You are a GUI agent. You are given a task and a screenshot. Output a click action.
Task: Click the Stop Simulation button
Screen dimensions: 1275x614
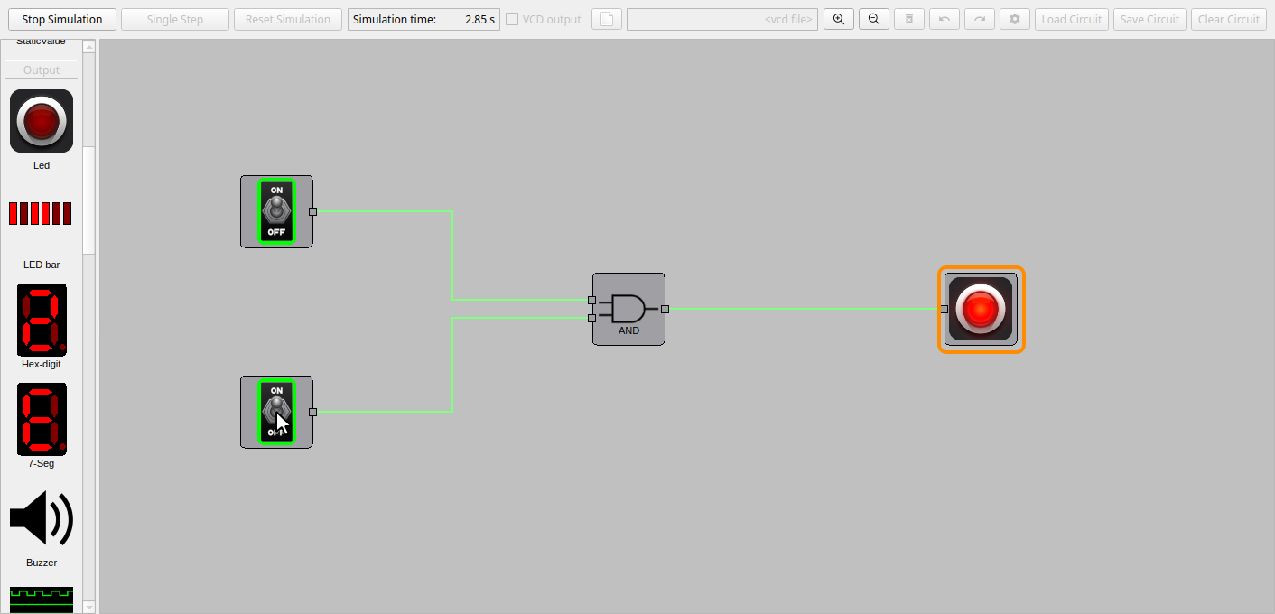62,20
